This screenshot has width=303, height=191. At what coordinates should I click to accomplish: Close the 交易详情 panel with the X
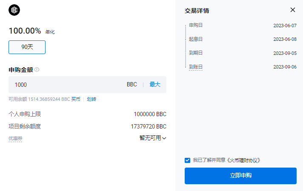pos(292,10)
